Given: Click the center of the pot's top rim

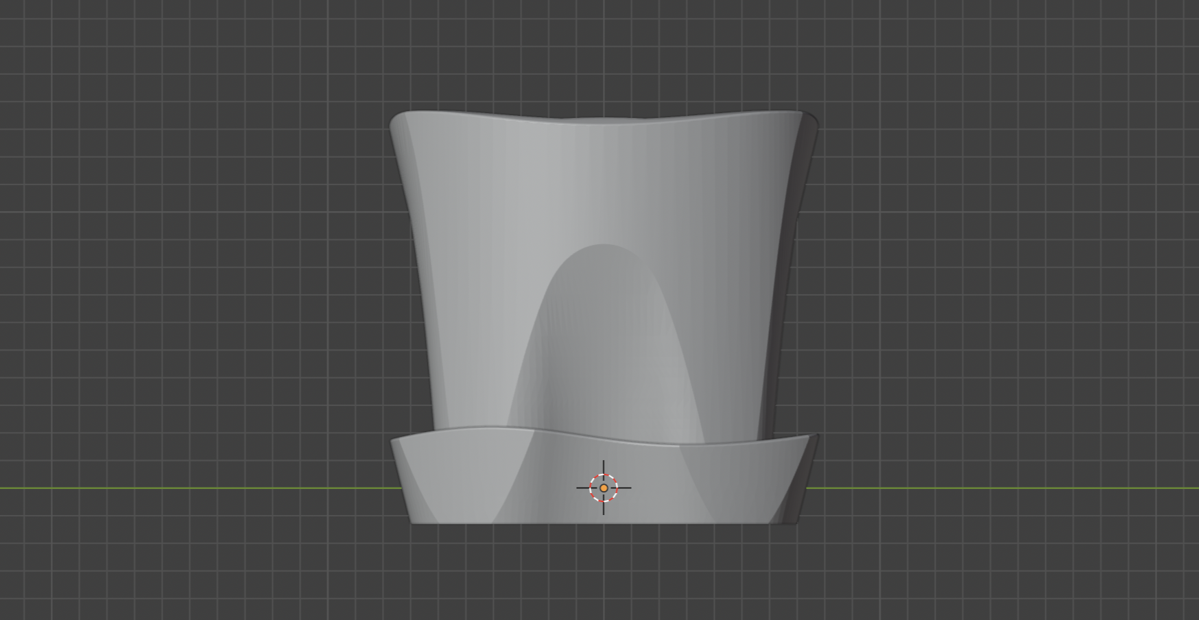Looking at the screenshot, I should pos(604,121).
